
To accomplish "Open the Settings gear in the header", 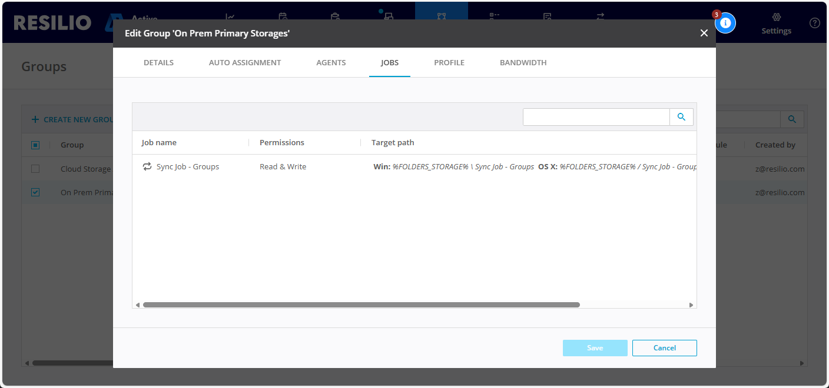I will click(x=776, y=18).
